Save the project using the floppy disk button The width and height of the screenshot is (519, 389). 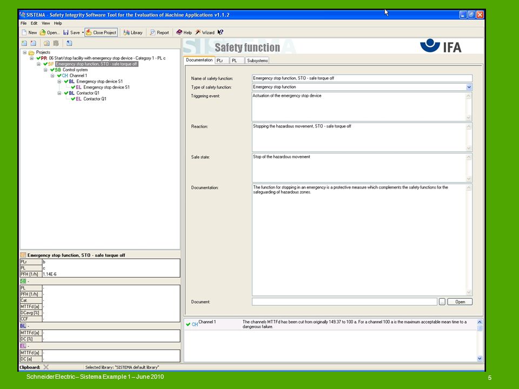click(71, 32)
